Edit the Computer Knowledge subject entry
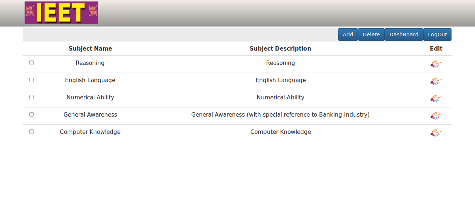The image size is (475, 216). (436, 133)
